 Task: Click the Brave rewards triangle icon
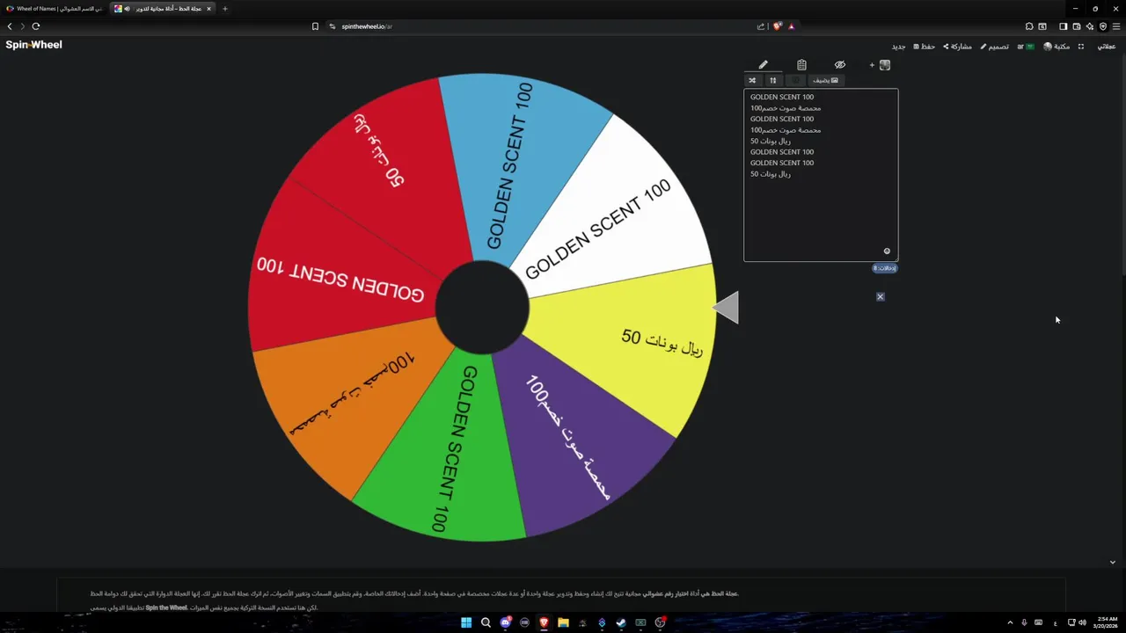(791, 26)
